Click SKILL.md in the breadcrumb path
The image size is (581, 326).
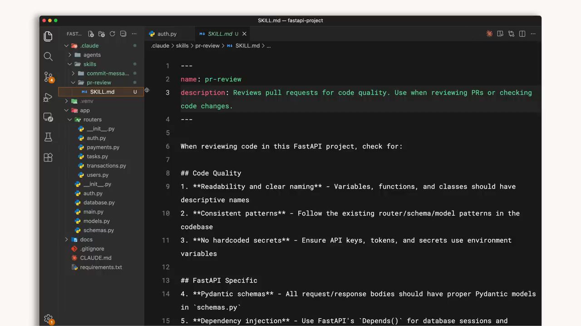(247, 46)
